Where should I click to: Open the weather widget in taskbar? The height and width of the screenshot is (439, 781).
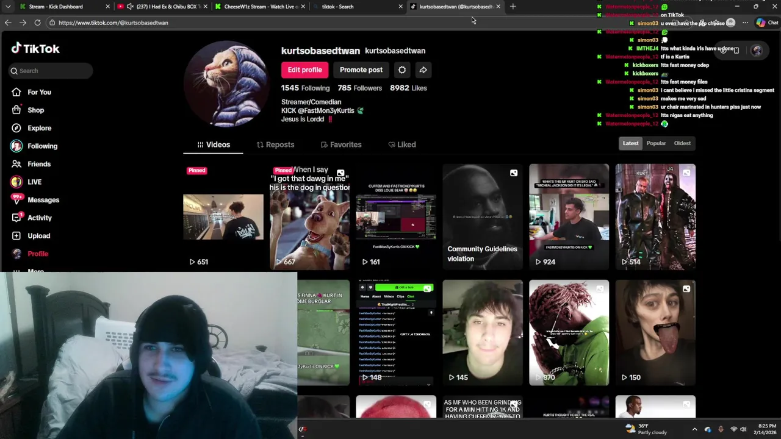(x=647, y=429)
